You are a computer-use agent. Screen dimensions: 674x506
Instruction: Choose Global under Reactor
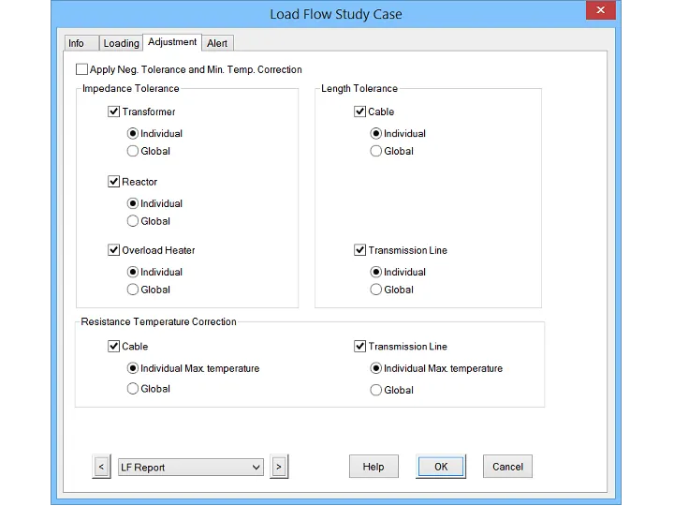(133, 221)
